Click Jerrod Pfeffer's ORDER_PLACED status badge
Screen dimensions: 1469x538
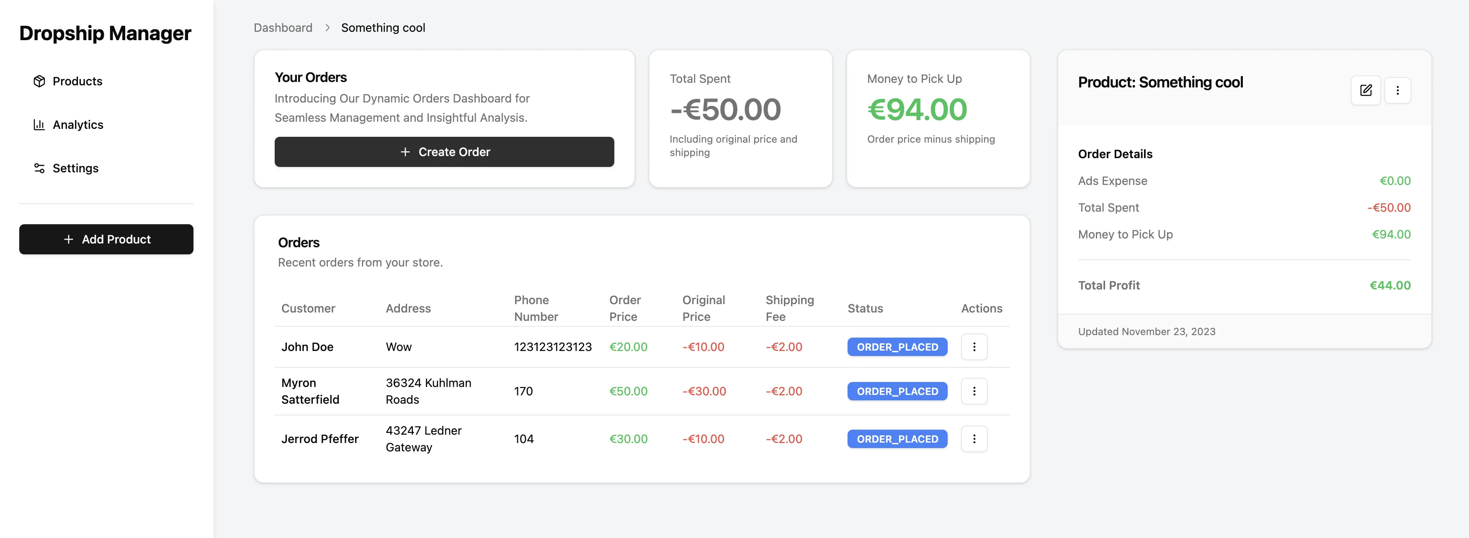897,439
